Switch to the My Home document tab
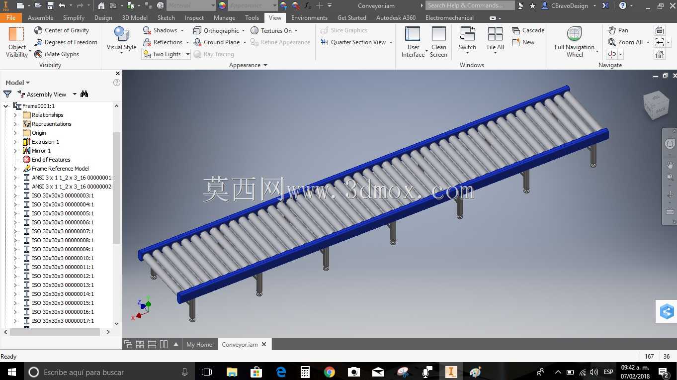Image resolution: width=677 pixels, height=380 pixels. point(199,344)
